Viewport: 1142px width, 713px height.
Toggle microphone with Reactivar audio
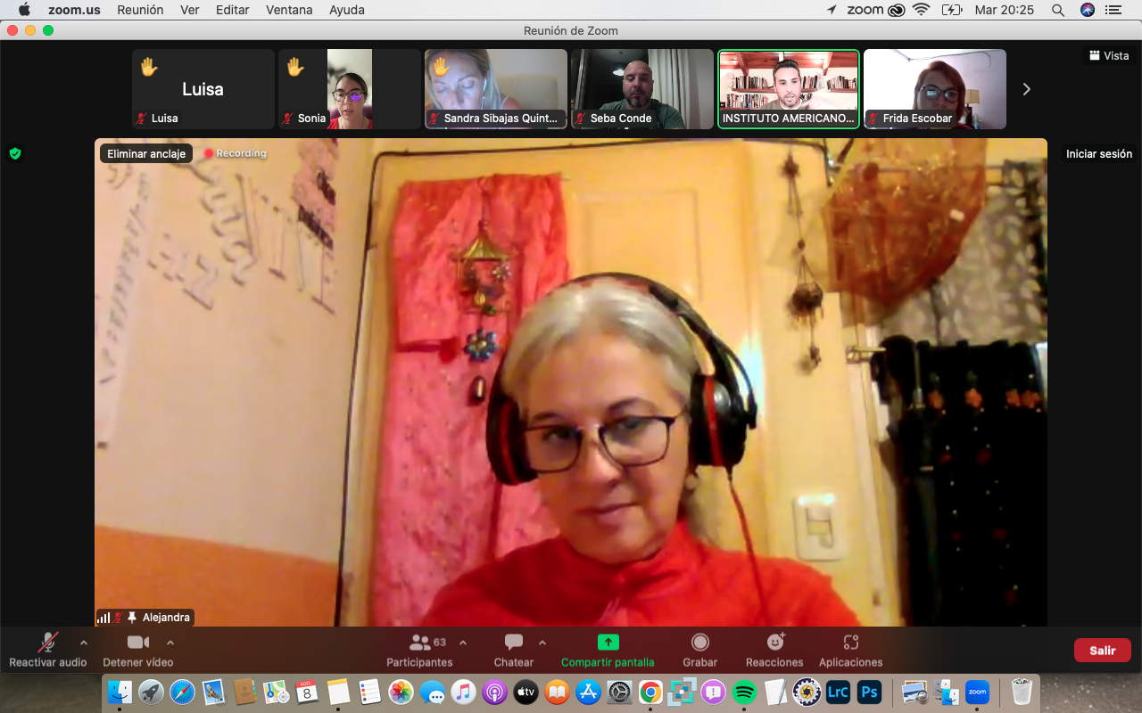[48, 643]
